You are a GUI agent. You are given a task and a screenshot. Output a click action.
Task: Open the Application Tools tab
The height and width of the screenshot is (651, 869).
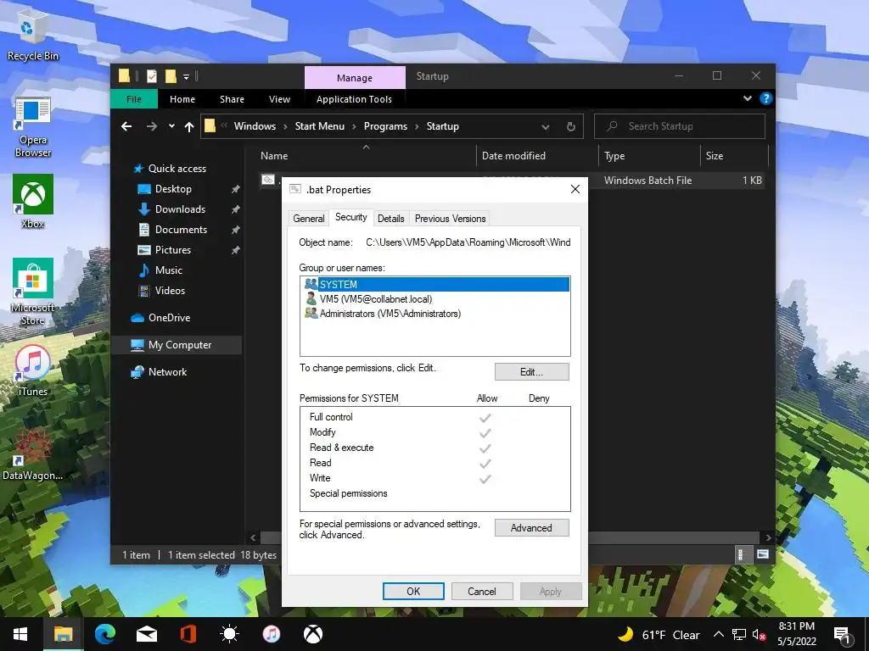(x=354, y=99)
